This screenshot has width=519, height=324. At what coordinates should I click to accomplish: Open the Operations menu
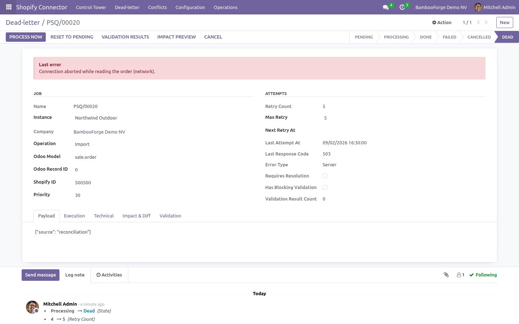pos(226,7)
